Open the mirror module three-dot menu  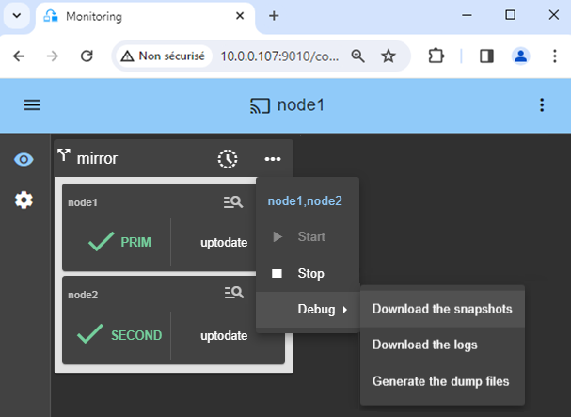(273, 158)
